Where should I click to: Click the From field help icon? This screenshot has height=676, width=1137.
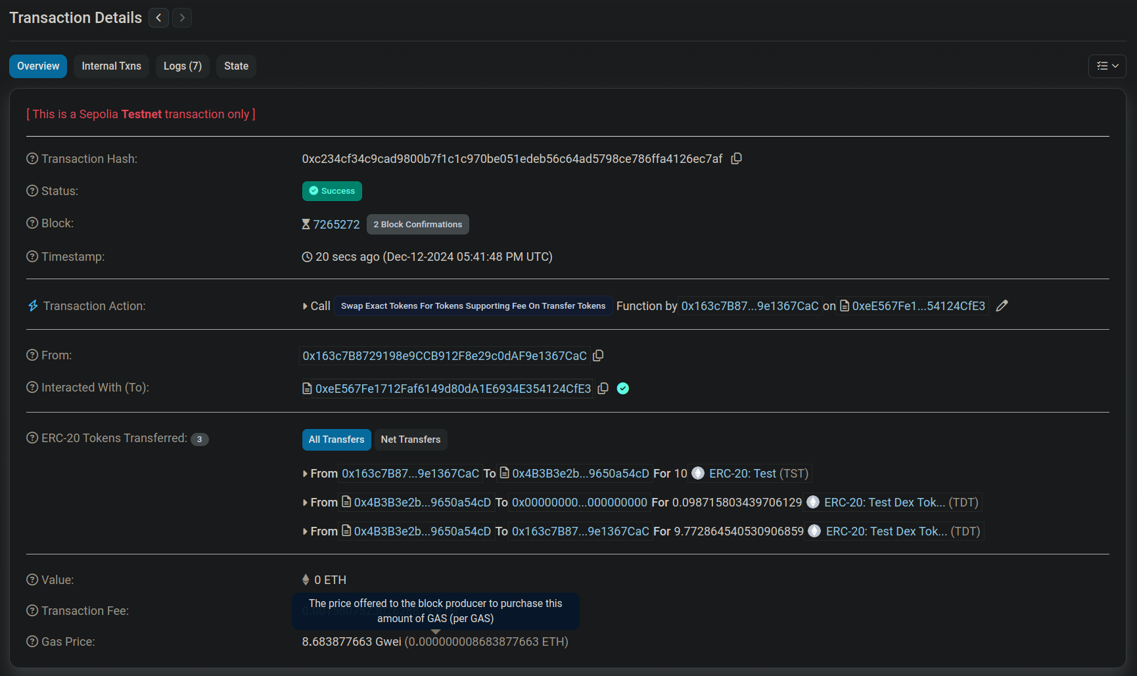(x=32, y=355)
